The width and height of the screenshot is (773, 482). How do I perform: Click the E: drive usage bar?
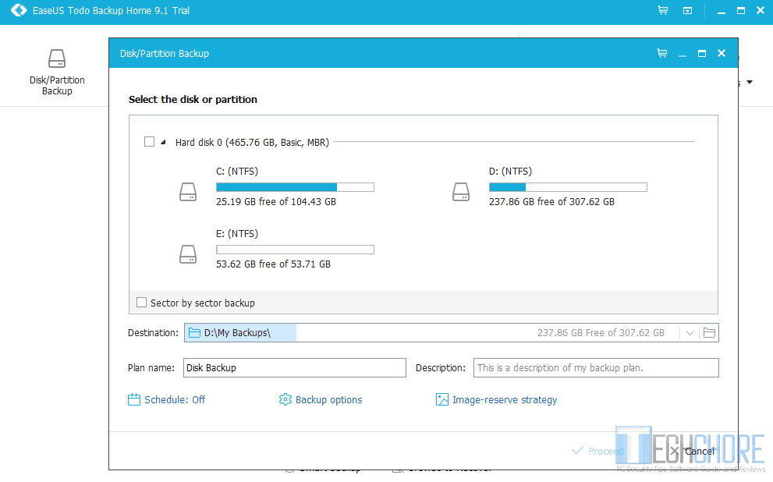pyautogui.click(x=296, y=250)
